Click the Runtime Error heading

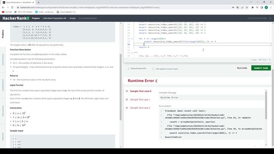pyautogui.click(x=143, y=81)
